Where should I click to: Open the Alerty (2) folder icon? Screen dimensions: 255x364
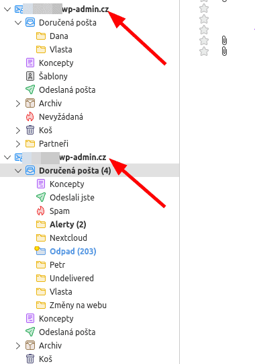point(41,225)
